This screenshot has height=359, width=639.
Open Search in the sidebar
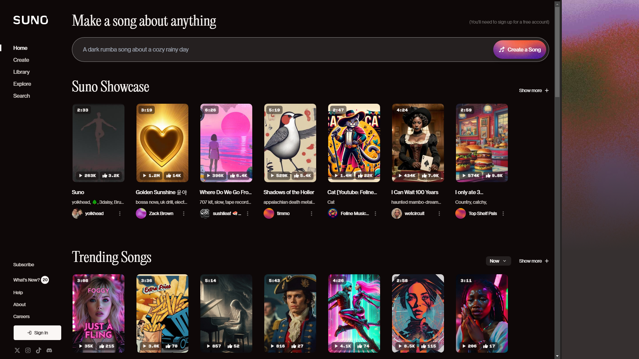[21, 96]
